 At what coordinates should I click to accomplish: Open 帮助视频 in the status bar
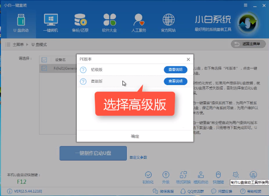coord(251,191)
